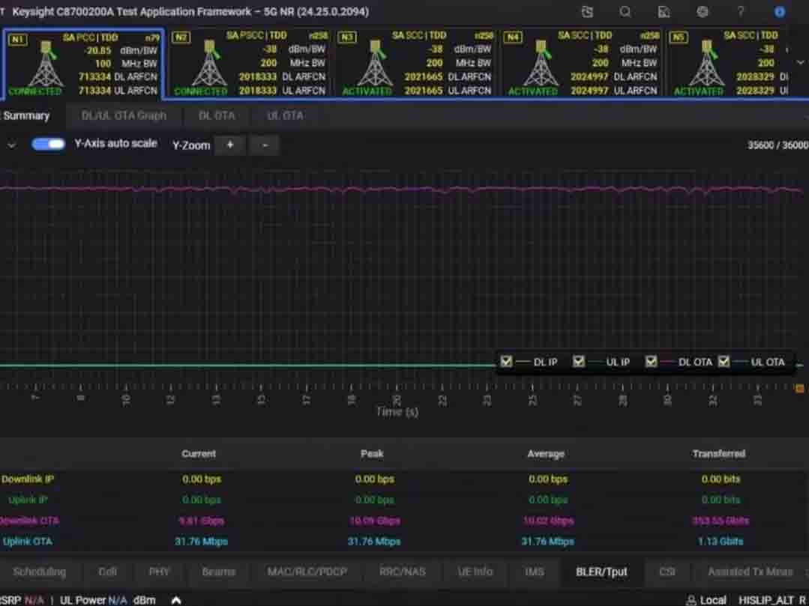Open the IMS bottom tab
809x606 pixels.
point(535,572)
